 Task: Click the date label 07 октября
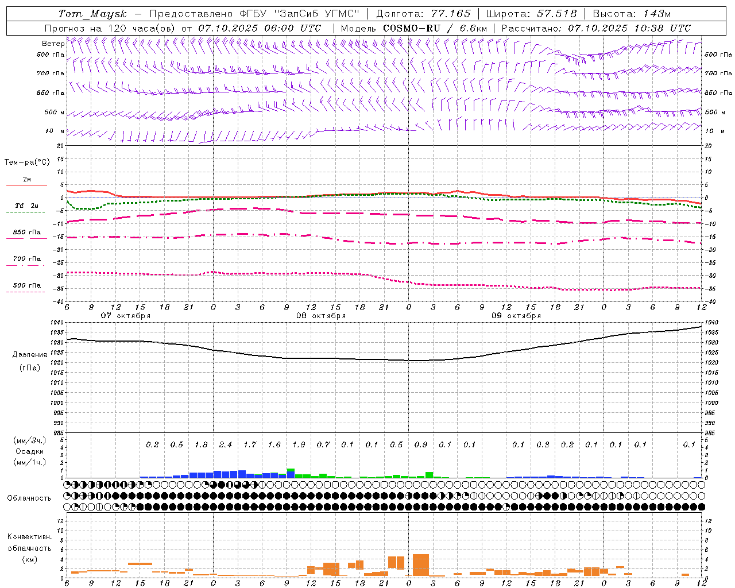(x=126, y=316)
